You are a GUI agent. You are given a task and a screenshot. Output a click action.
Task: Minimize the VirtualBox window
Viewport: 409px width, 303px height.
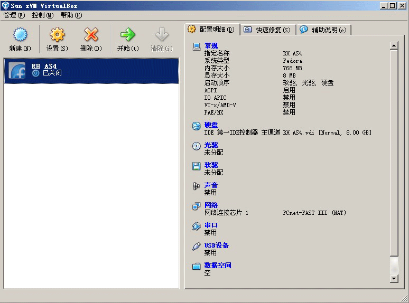pyautogui.click(x=384, y=5)
